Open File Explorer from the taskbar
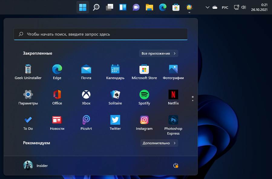This screenshot has height=179, width=272. (x=149, y=7)
